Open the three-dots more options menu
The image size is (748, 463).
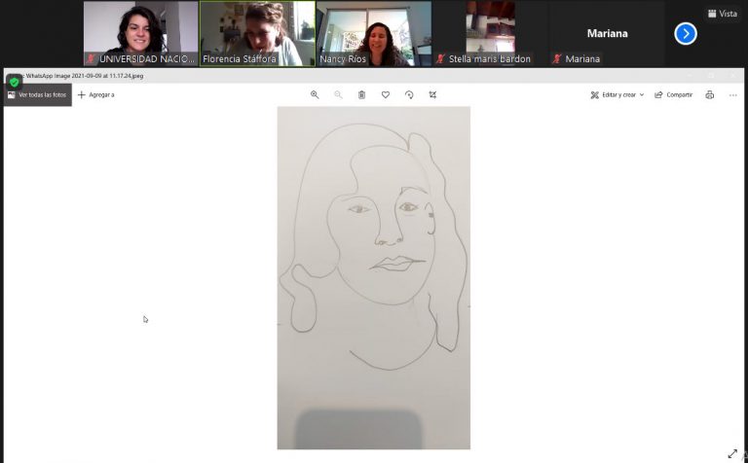(x=733, y=94)
